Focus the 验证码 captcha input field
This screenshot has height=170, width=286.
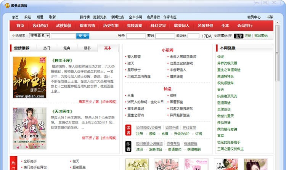pos(193,35)
